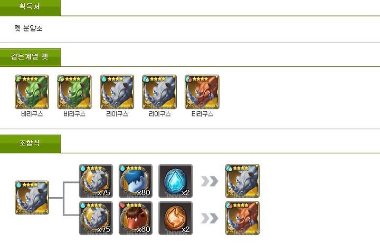Viewport: 380px width, 244px height.
Task: Select the second gray 라이쿠스 pet icon
Action: (159, 92)
